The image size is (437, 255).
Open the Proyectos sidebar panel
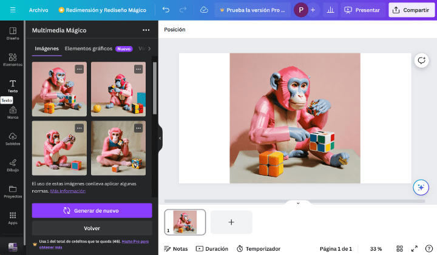13,192
